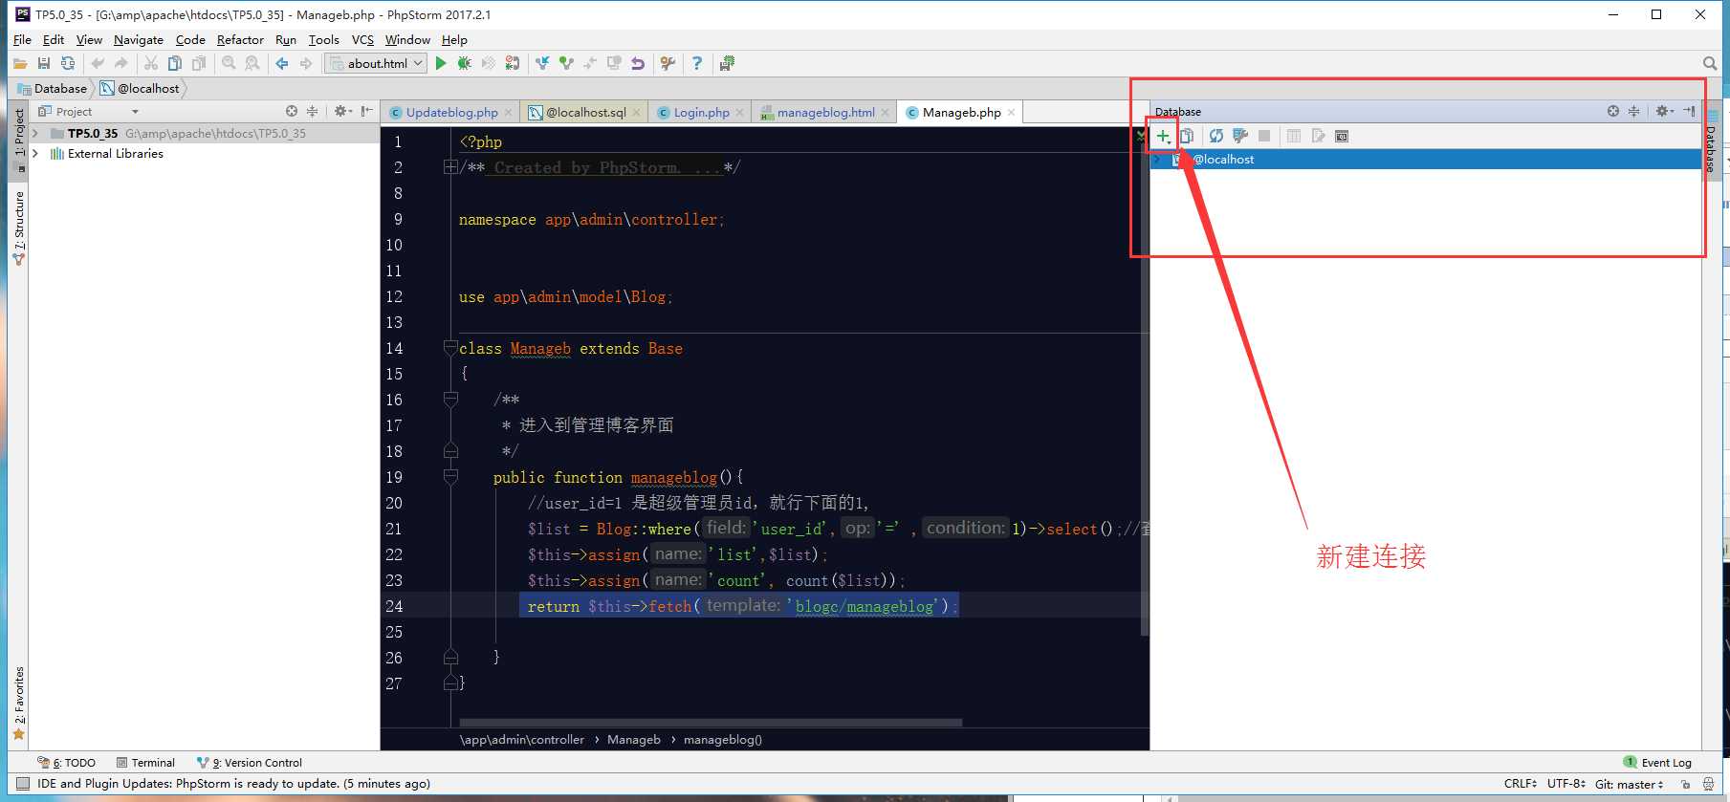Open the database console icon
The image size is (1730, 802).
1342,136
